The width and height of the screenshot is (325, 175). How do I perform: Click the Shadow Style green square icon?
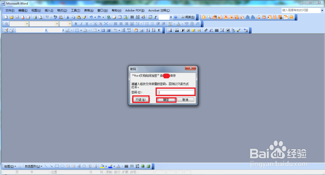143,166
